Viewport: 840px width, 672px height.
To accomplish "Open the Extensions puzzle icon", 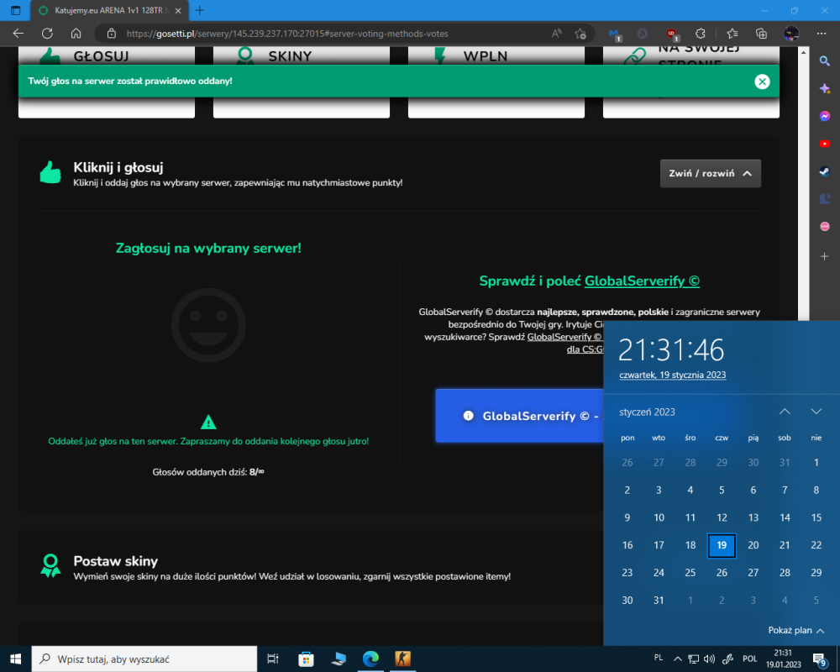I will click(x=701, y=34).
